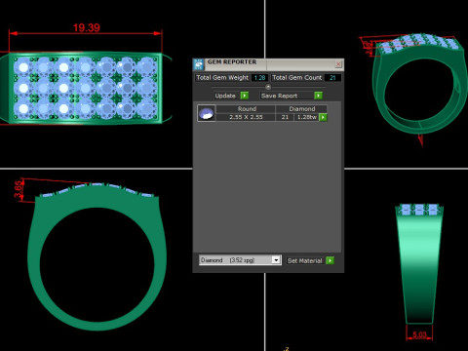Viewport: 468px width, 351px height.
Task: Select the "1.28tw" weight cell
Action: (306, 117)
